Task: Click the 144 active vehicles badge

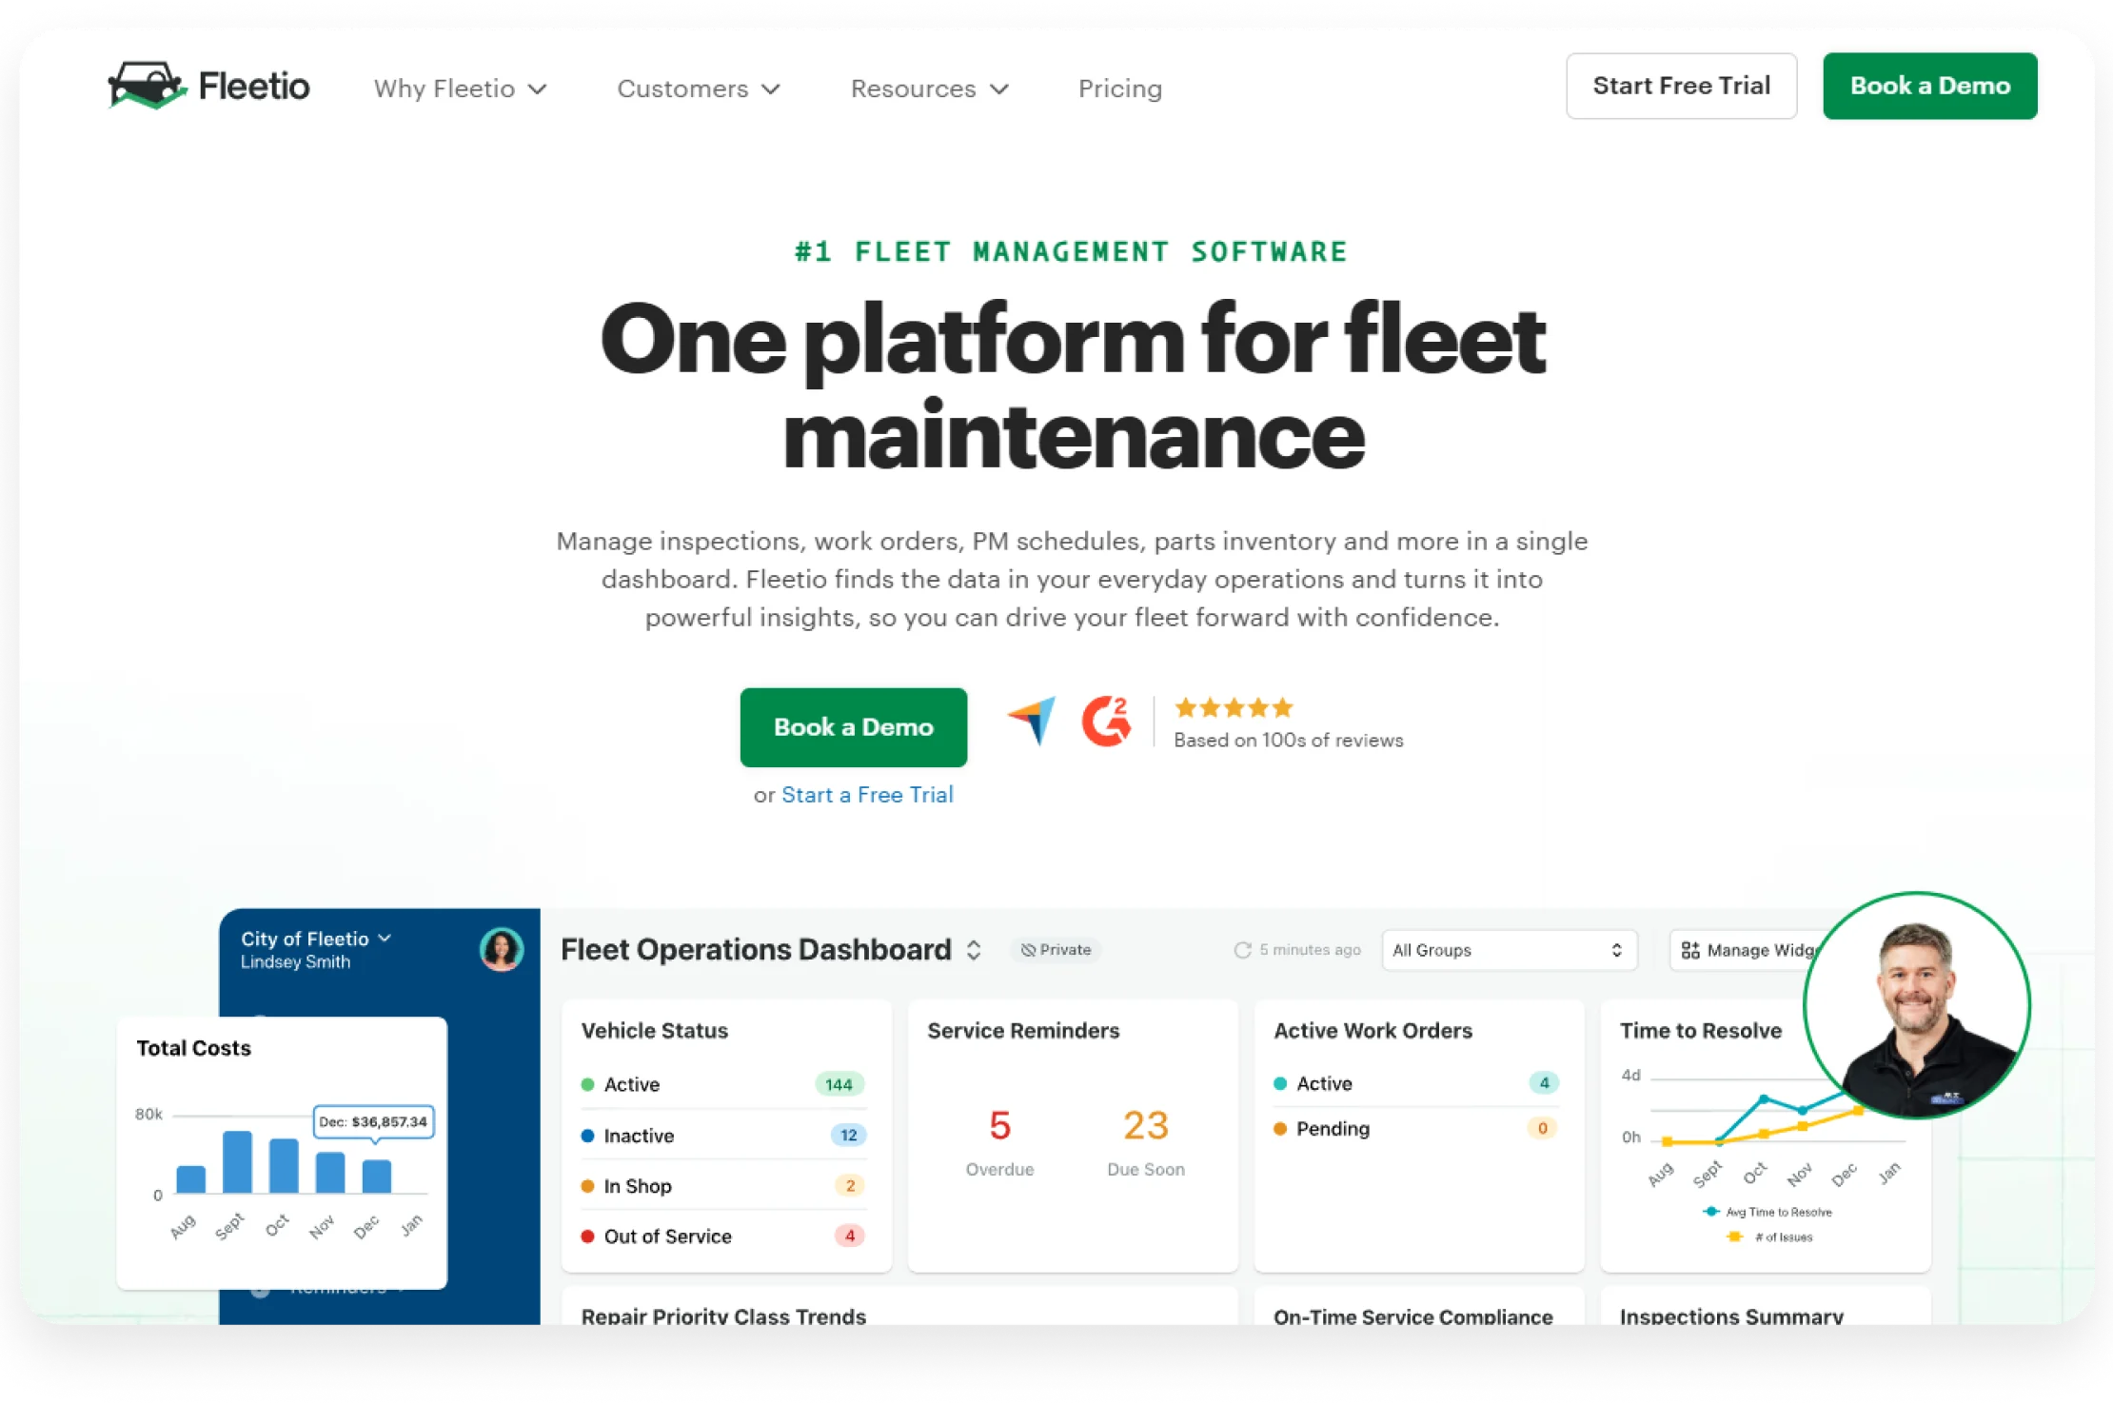Action: (839, 1084)
